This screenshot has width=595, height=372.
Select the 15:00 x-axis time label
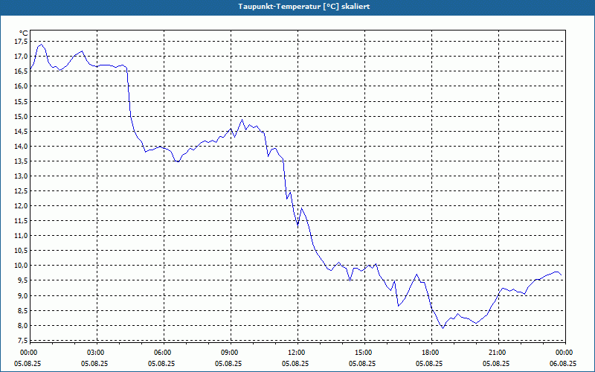click(362, 353)
